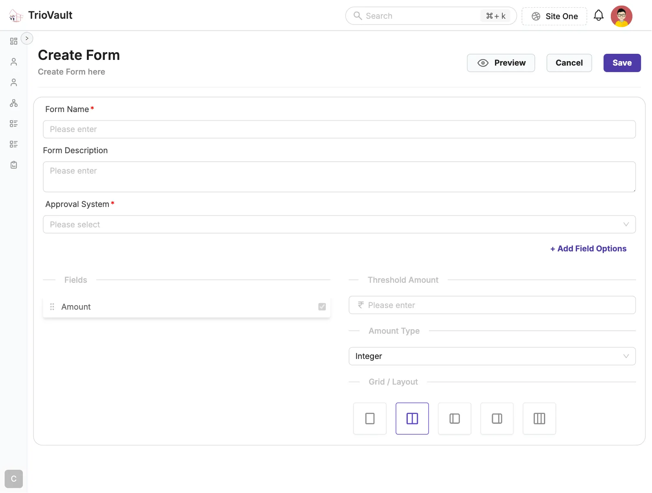This screenshot has height=493, width=652.
Task: Choose the two-column layout option
Action: 412,418
